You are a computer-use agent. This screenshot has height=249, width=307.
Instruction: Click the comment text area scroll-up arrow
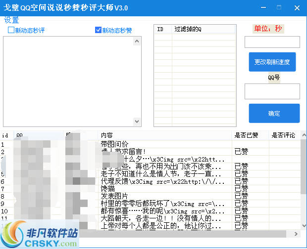(x=137, y=41)
